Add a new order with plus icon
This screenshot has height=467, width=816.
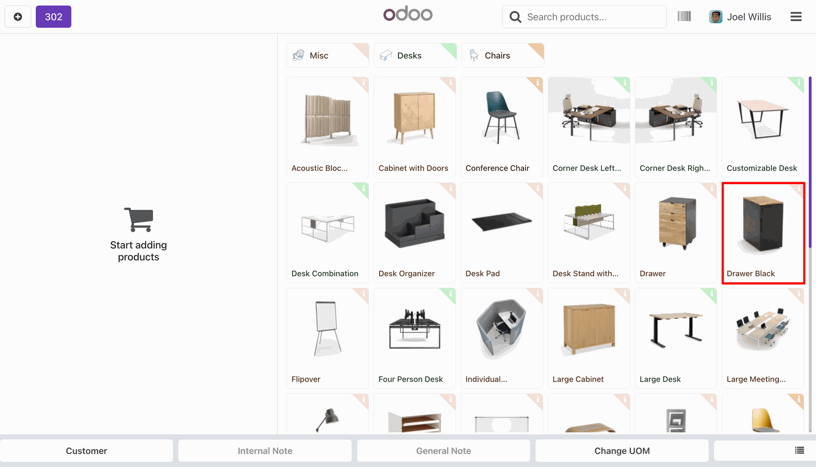click(18, 17)
